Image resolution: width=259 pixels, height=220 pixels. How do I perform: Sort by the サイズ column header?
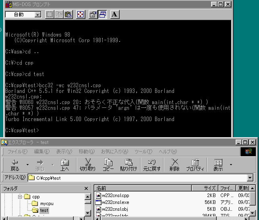click(205, 188)
